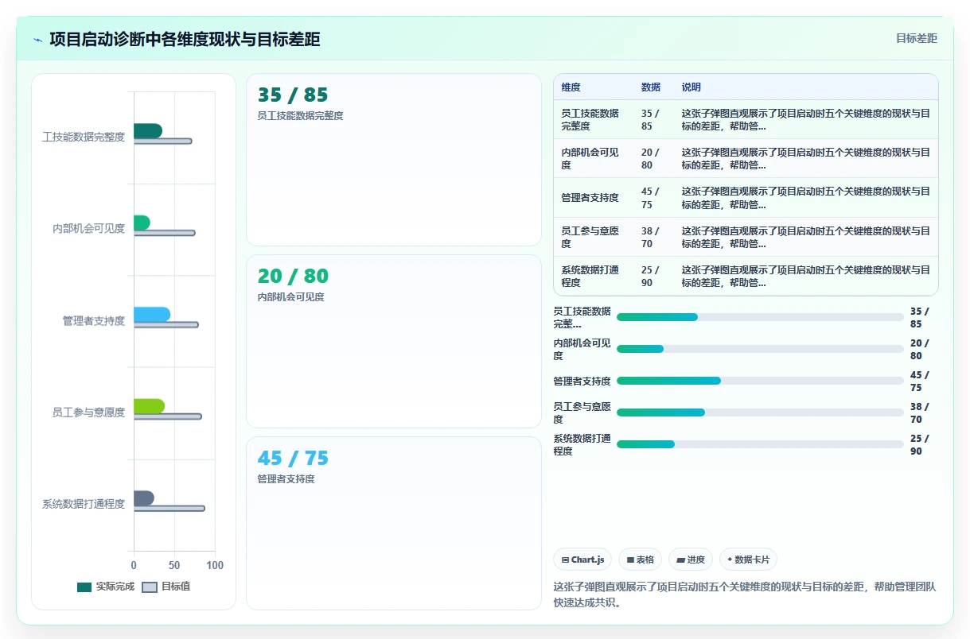Toggle the 目标值 legend series
Viewport: 970px width, 639px height.
click(166, 587)
